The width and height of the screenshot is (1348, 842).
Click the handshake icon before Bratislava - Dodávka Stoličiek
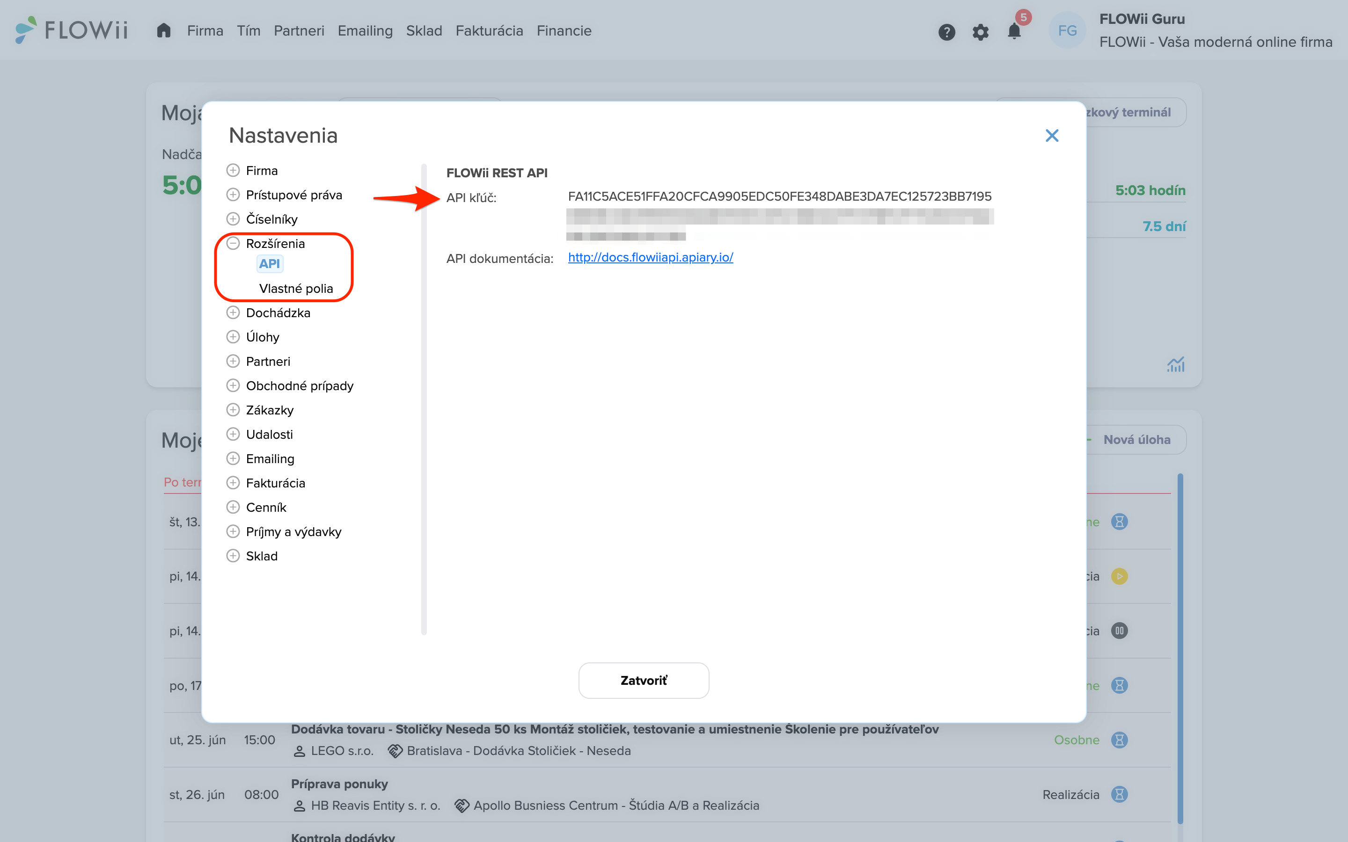click(x=395, y=751)
